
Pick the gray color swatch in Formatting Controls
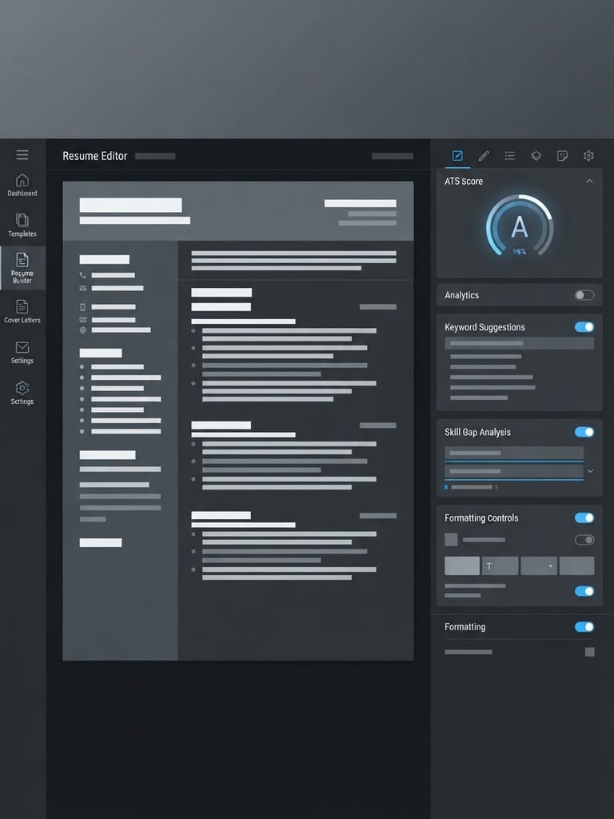(x=451, y=540)
